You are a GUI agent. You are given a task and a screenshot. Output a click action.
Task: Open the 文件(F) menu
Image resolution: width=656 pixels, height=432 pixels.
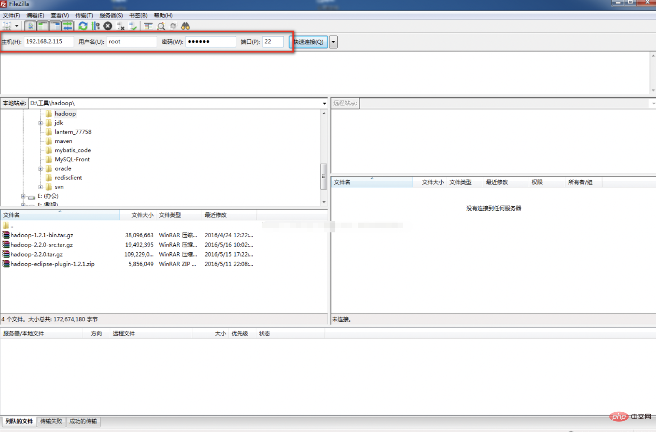point(11,16)
